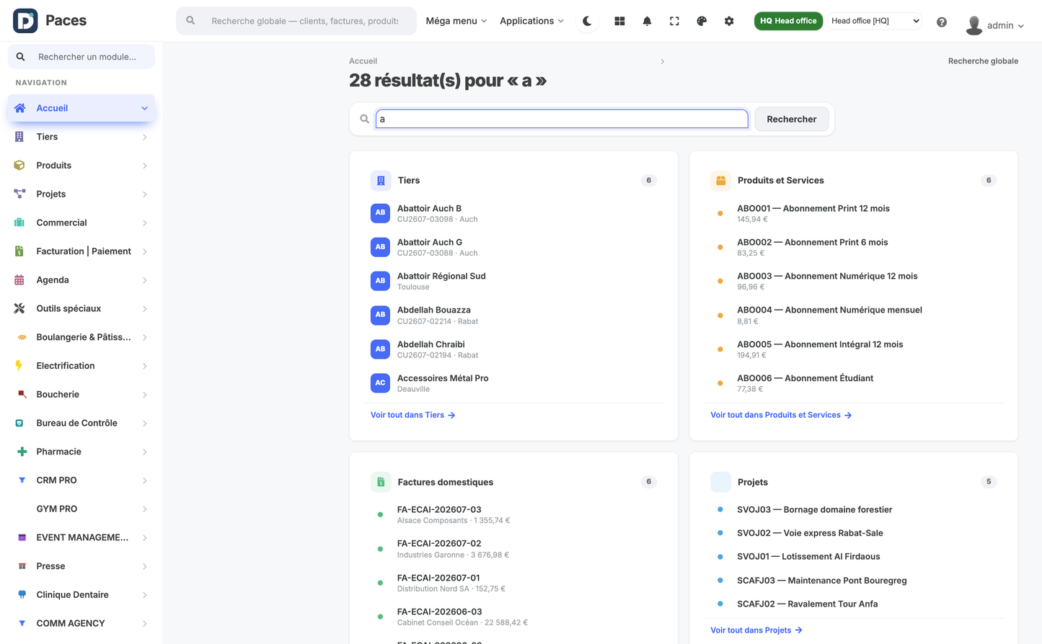Viewport: 1042px width, 644px height.
Task: Click the Facturation invoice icon in the sidebar
Action: [19, 251]
